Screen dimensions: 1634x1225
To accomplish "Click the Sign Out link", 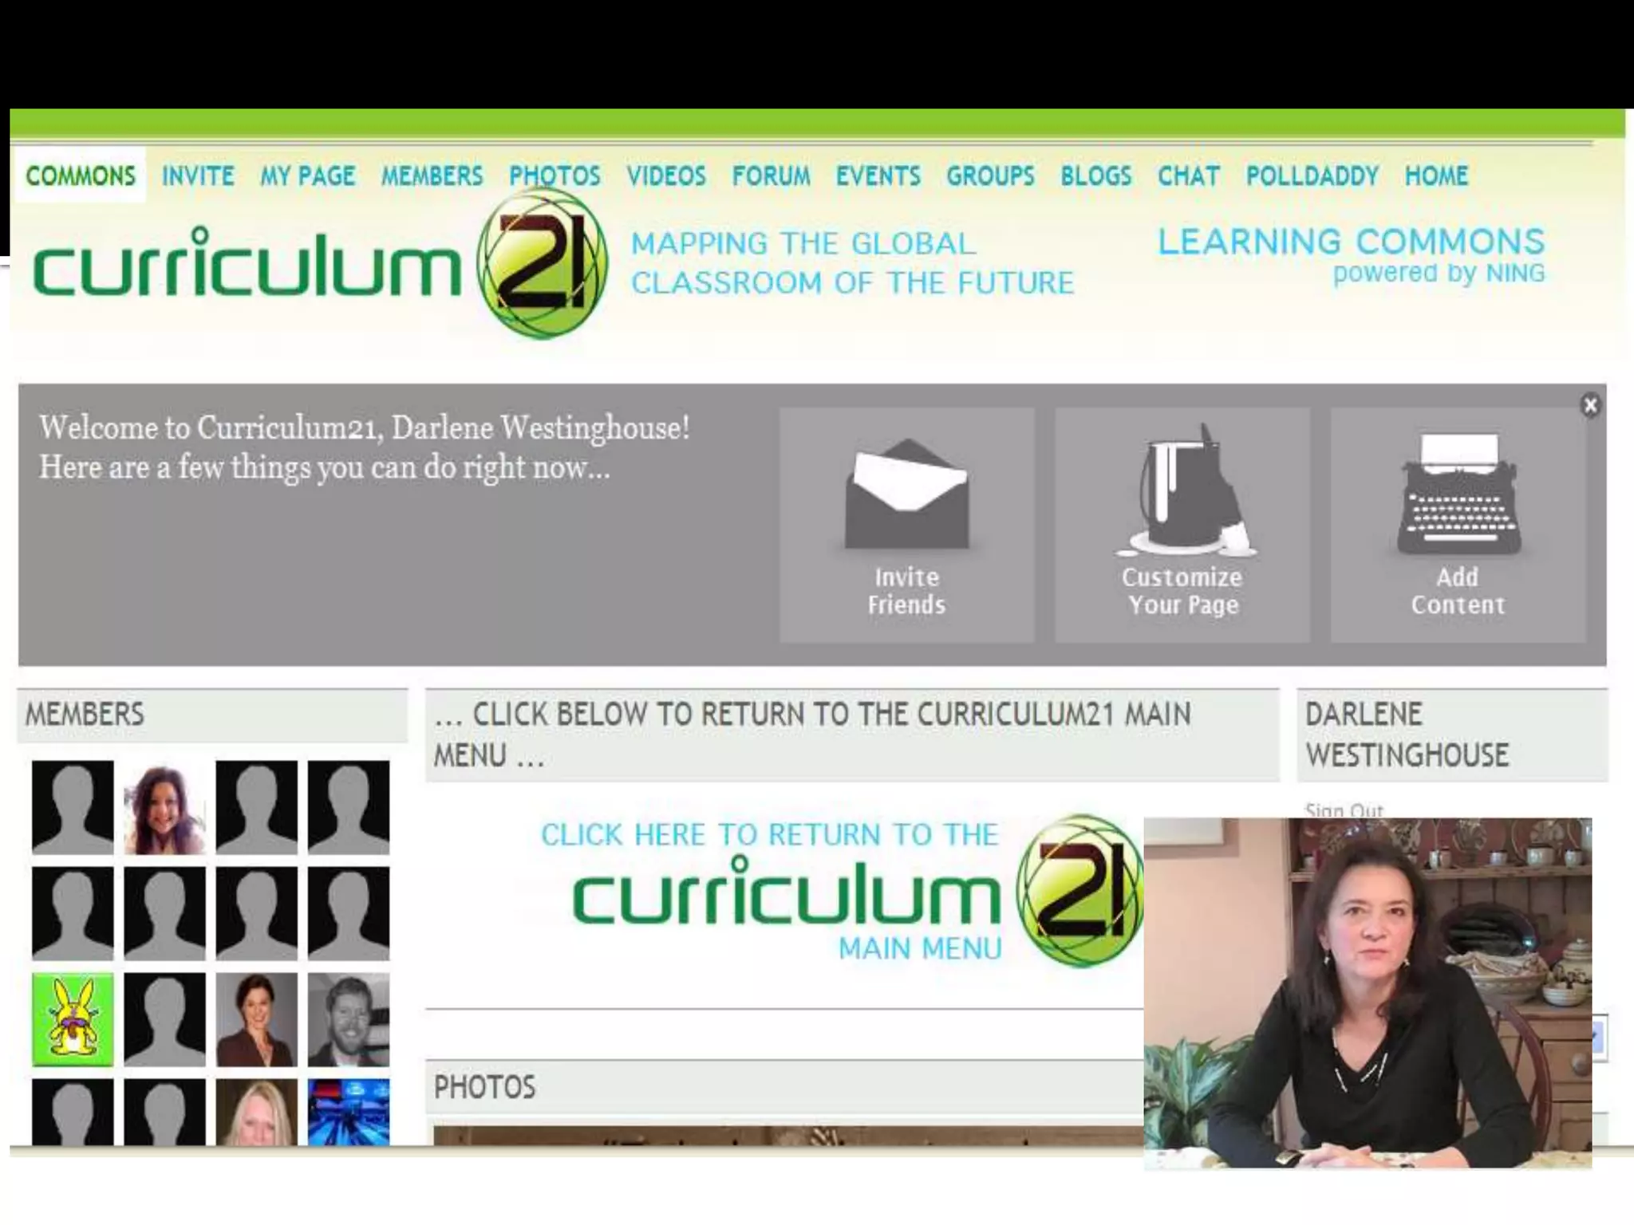I will coord(1344,810).
